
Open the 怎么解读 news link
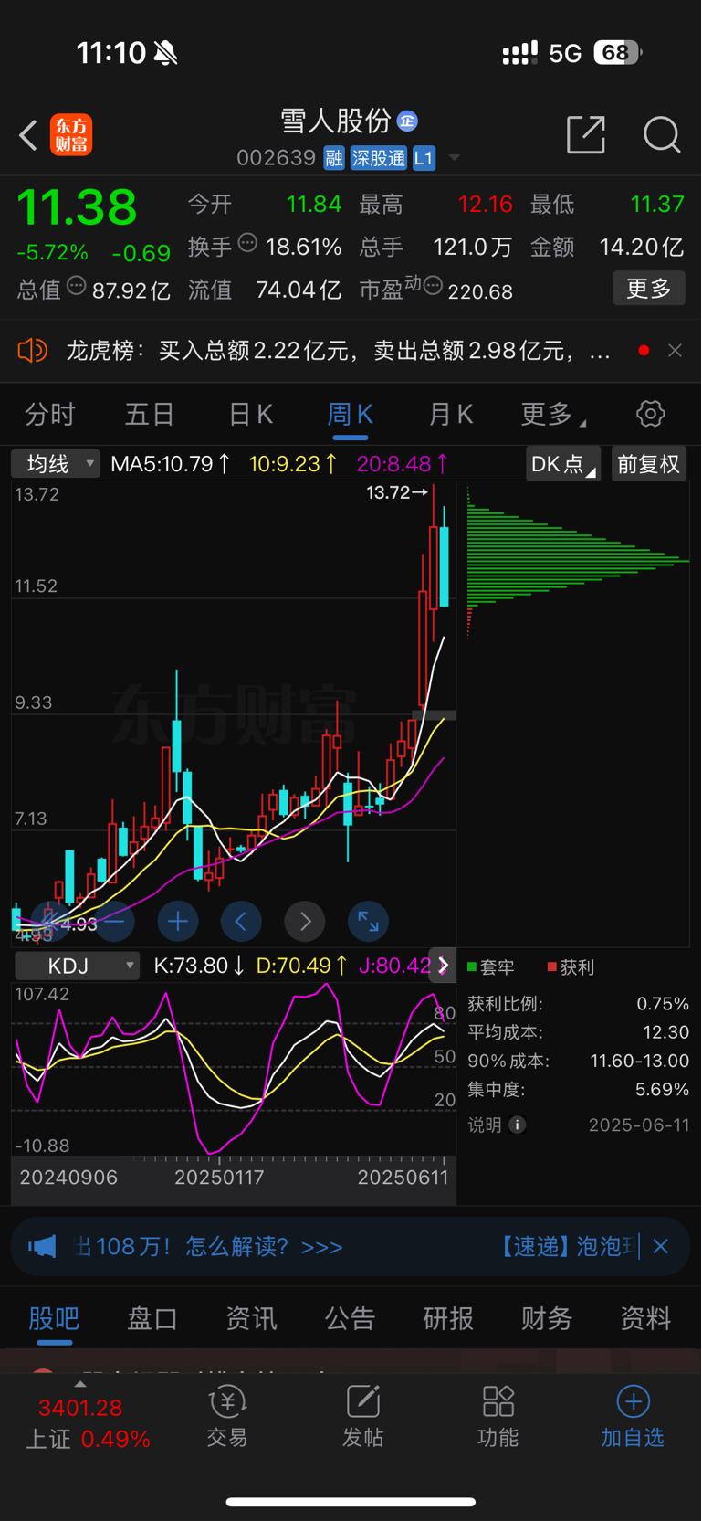pyautogui.click(x=265, y=1247)
